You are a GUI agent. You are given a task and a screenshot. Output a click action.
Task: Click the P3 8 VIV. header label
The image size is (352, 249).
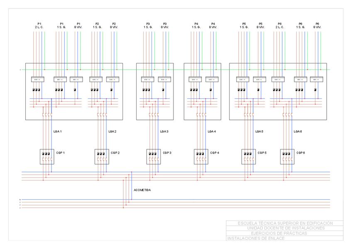[165, 25]
